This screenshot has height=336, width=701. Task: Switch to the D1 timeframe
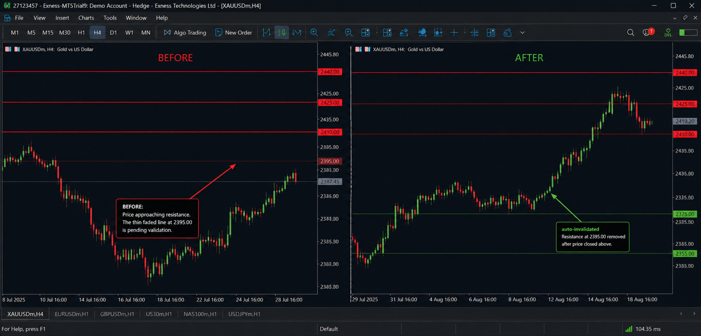pyautogui.click(x=113, y=33)
